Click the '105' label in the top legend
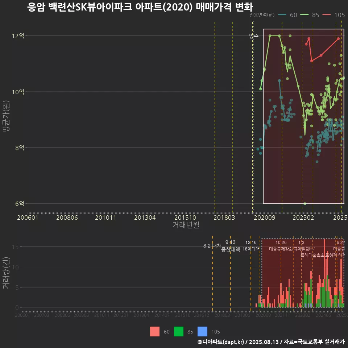Image resolution: width=348 pixels, height=348 pixels. pyautogui.click(x=340, y=15)
